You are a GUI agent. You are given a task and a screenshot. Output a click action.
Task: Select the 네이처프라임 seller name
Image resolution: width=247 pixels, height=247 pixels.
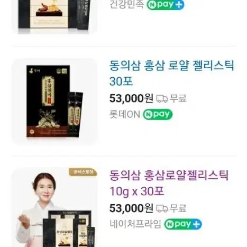(x=135, y=224)
